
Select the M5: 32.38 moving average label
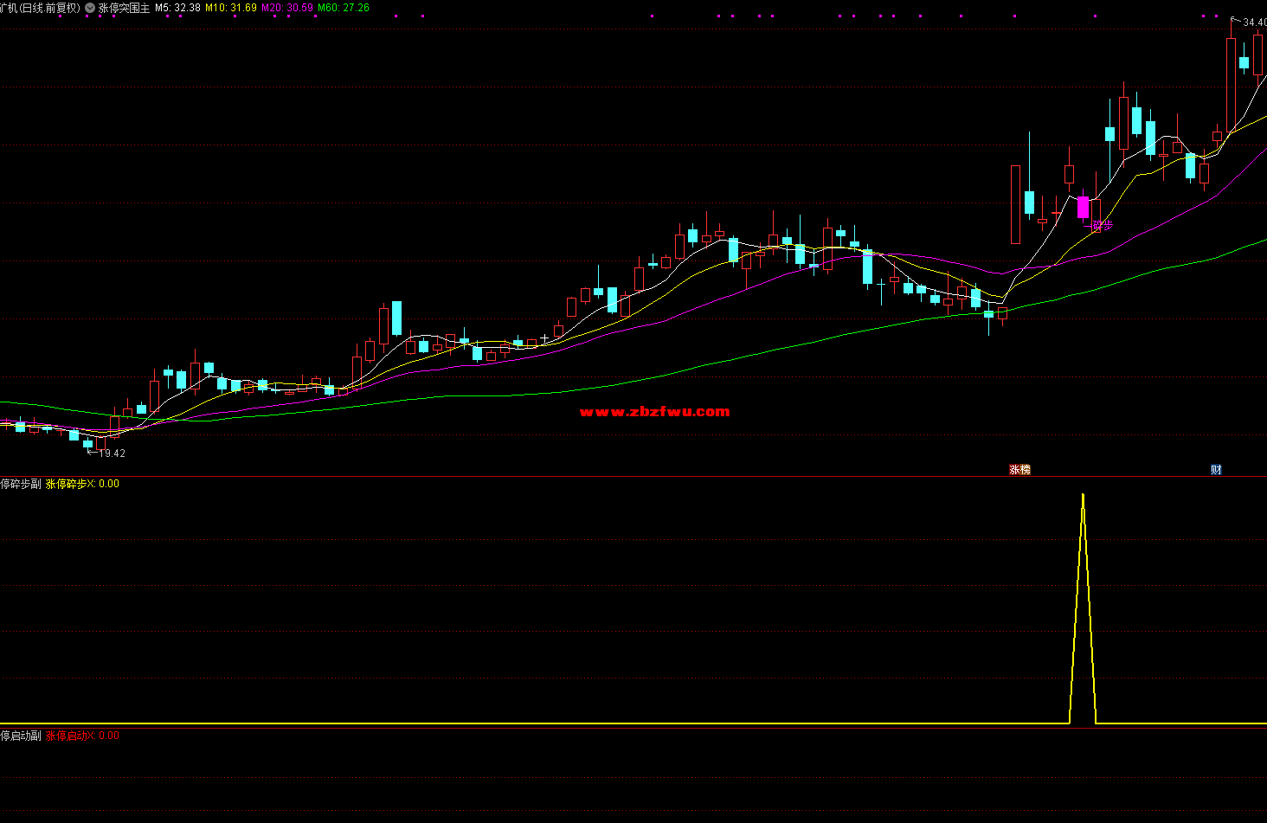[x=177, y=8]
